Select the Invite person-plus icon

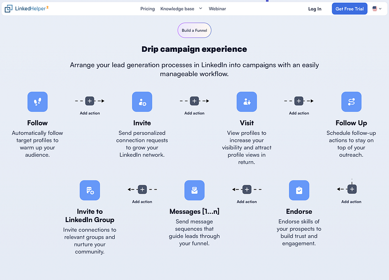pos(142,102)
